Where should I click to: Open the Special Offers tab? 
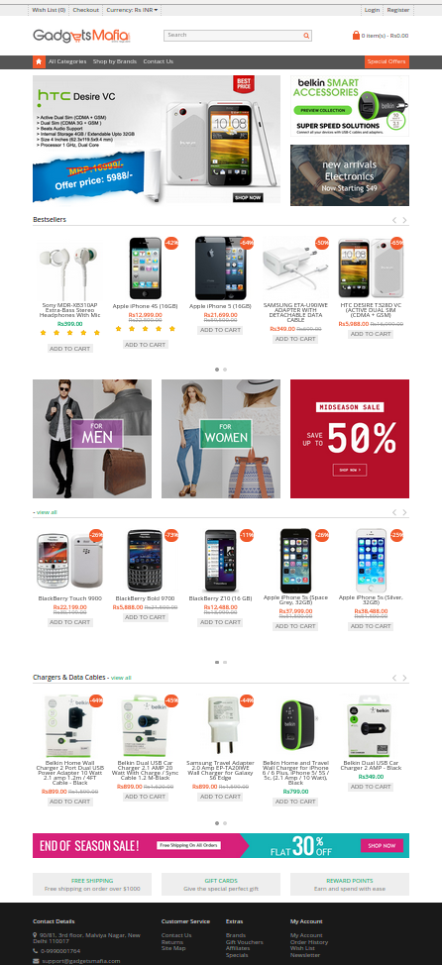coord(387,61)
